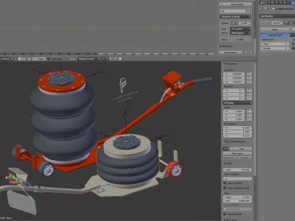Viewport: 295px width, 221px height.
Task: Open the Properties editor type selector icon
Action: point(262,2)
